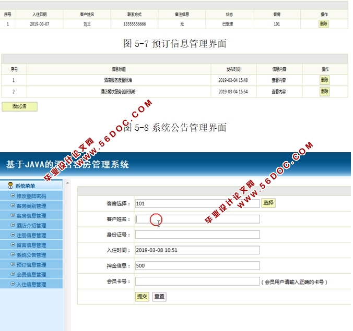Screen dimensions: 353x331
Task: Reset the form with 重置 button
Action: (159, 297)
